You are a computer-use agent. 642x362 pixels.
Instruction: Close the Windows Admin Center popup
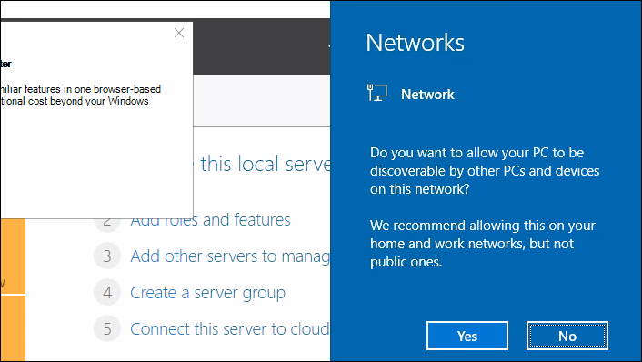[x=179, y=33]
